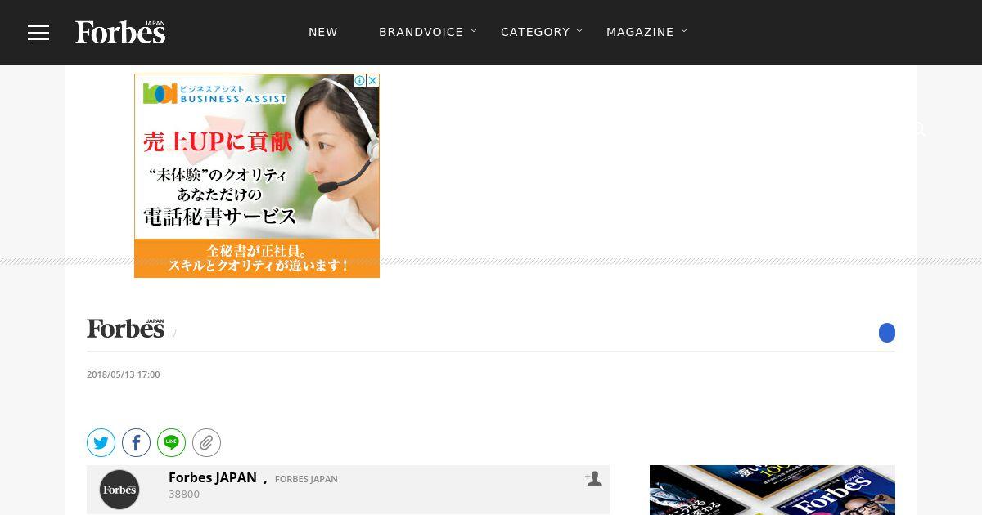Click the Forbes JAPAN header logo
The height and width of the screenshot is (515, 982).
click(x=120, y=32)
